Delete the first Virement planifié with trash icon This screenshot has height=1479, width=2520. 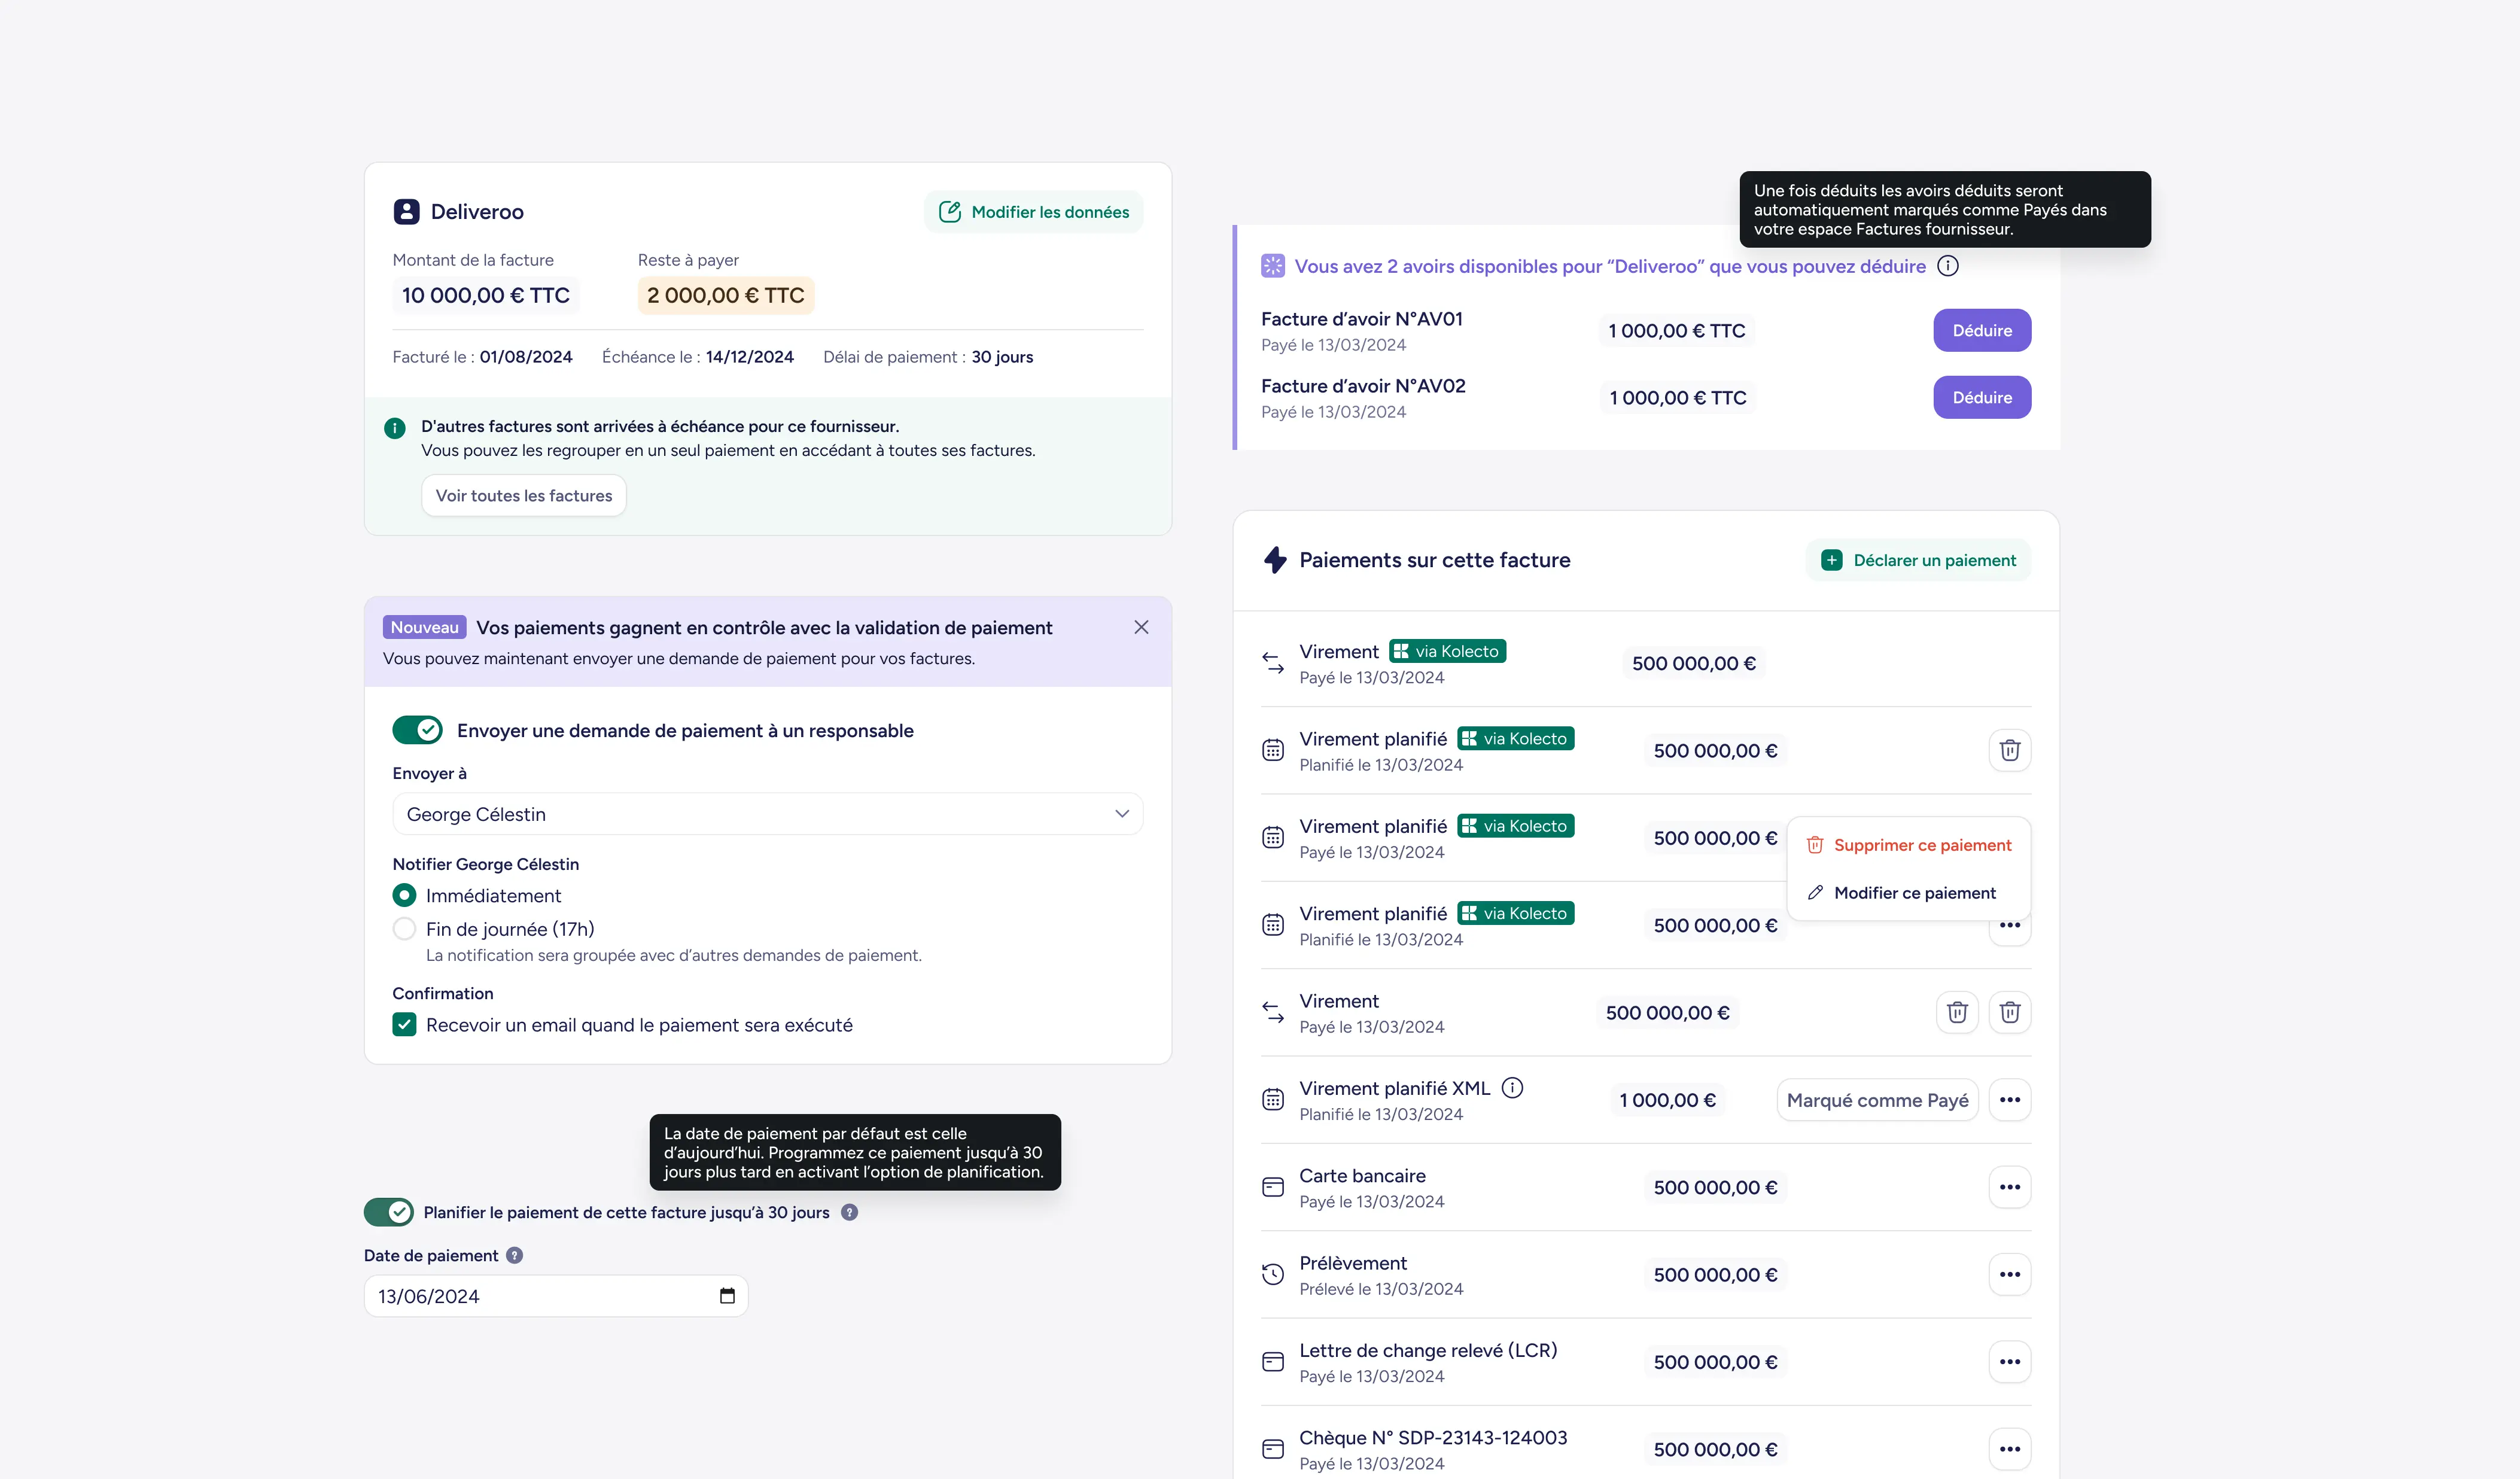point(2009,750)
